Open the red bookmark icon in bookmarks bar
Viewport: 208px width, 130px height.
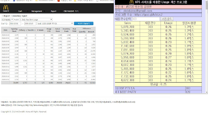pos(58,1)
